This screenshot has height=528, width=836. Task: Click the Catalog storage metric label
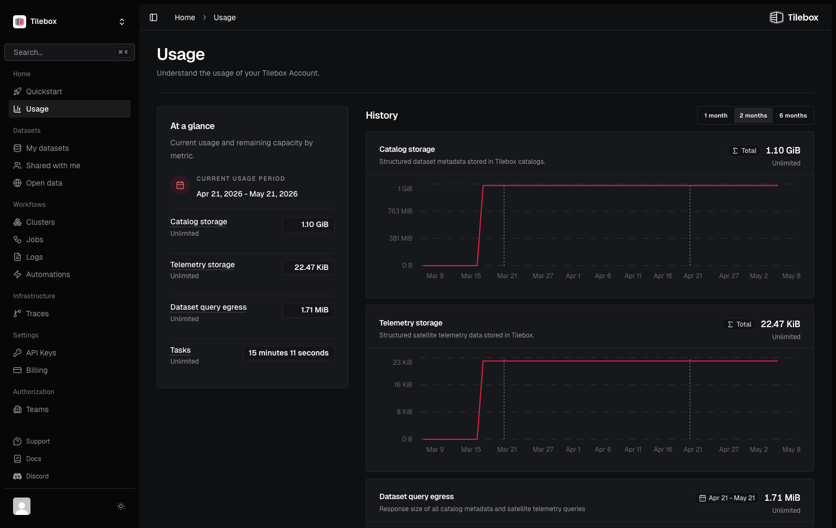[199, 222]
